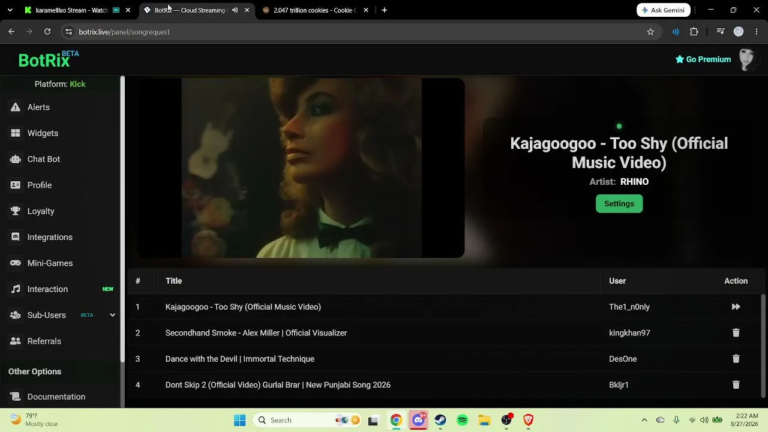Viewport: 768px width, 432px height.
Task: Close the Cookie Clicker tab
Action: pos(366,10)
